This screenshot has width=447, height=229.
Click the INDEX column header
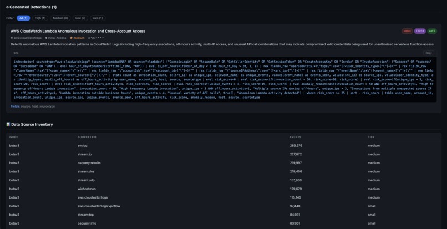[13, 137]
